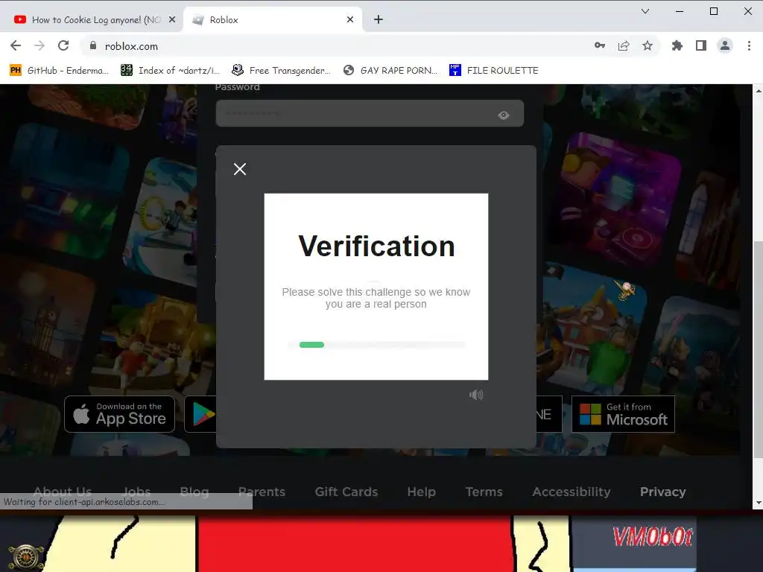Open the Accessibility footer link
The width and height of the screenshot is (763, 572).
[572, 492]
